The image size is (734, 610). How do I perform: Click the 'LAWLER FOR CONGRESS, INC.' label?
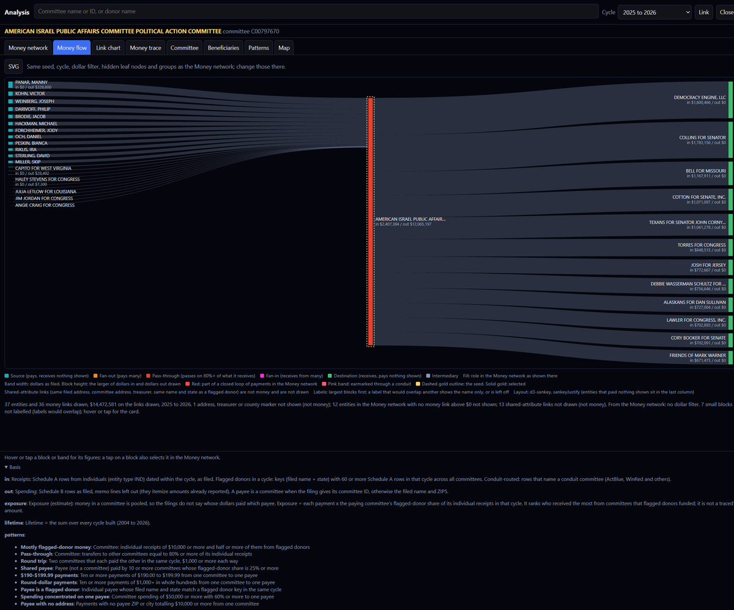pos(696,320)
